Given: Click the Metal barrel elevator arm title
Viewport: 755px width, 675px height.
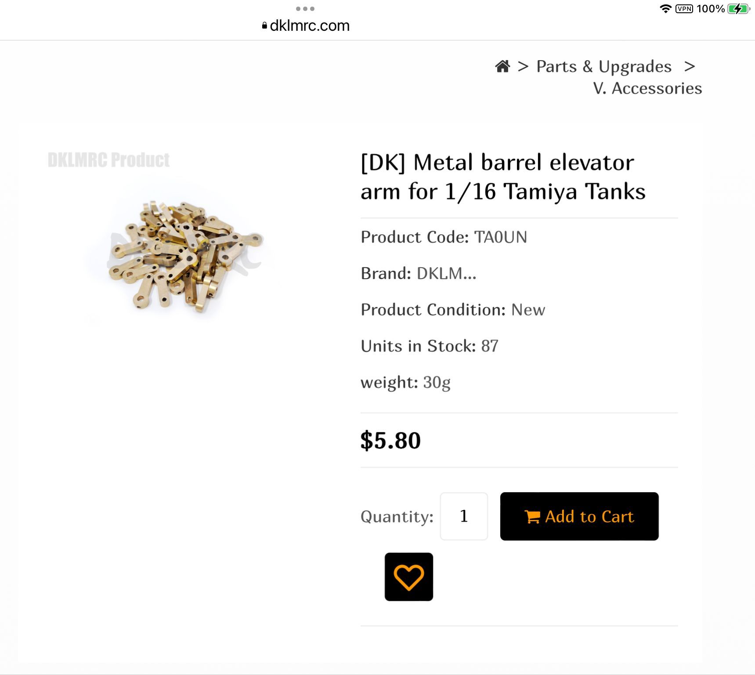Looking at the screenshot, I should [x=503, y=177].
